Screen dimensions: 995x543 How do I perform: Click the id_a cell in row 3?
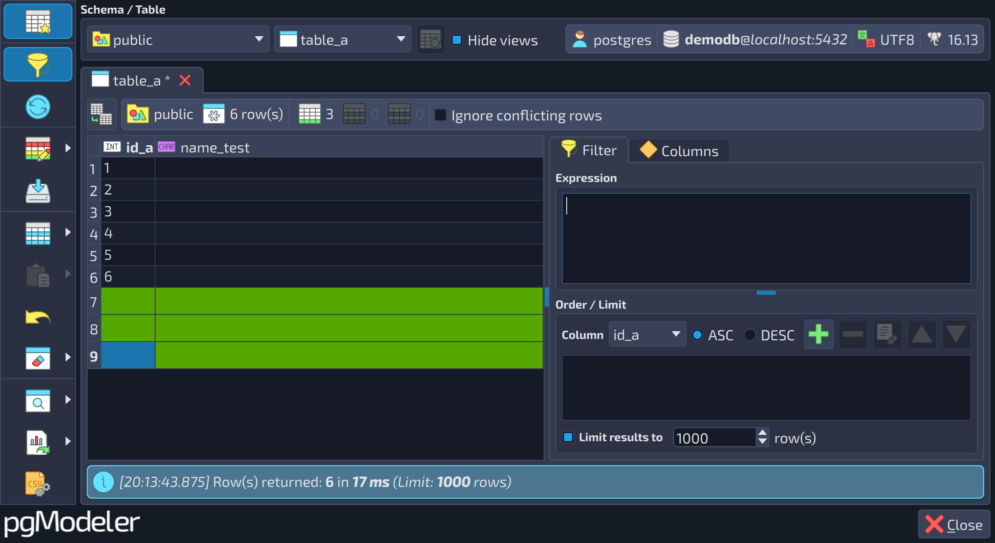click(128, 211)
